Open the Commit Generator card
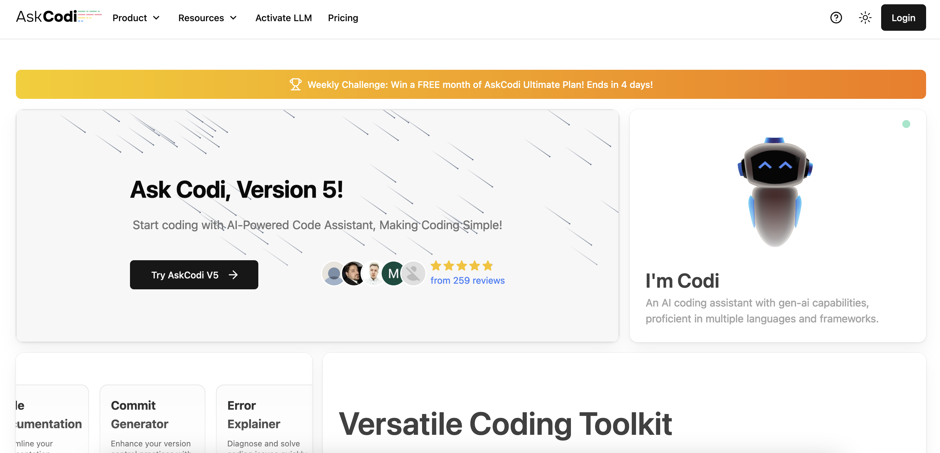Screen dimensions: 940x453 (152, 419)
